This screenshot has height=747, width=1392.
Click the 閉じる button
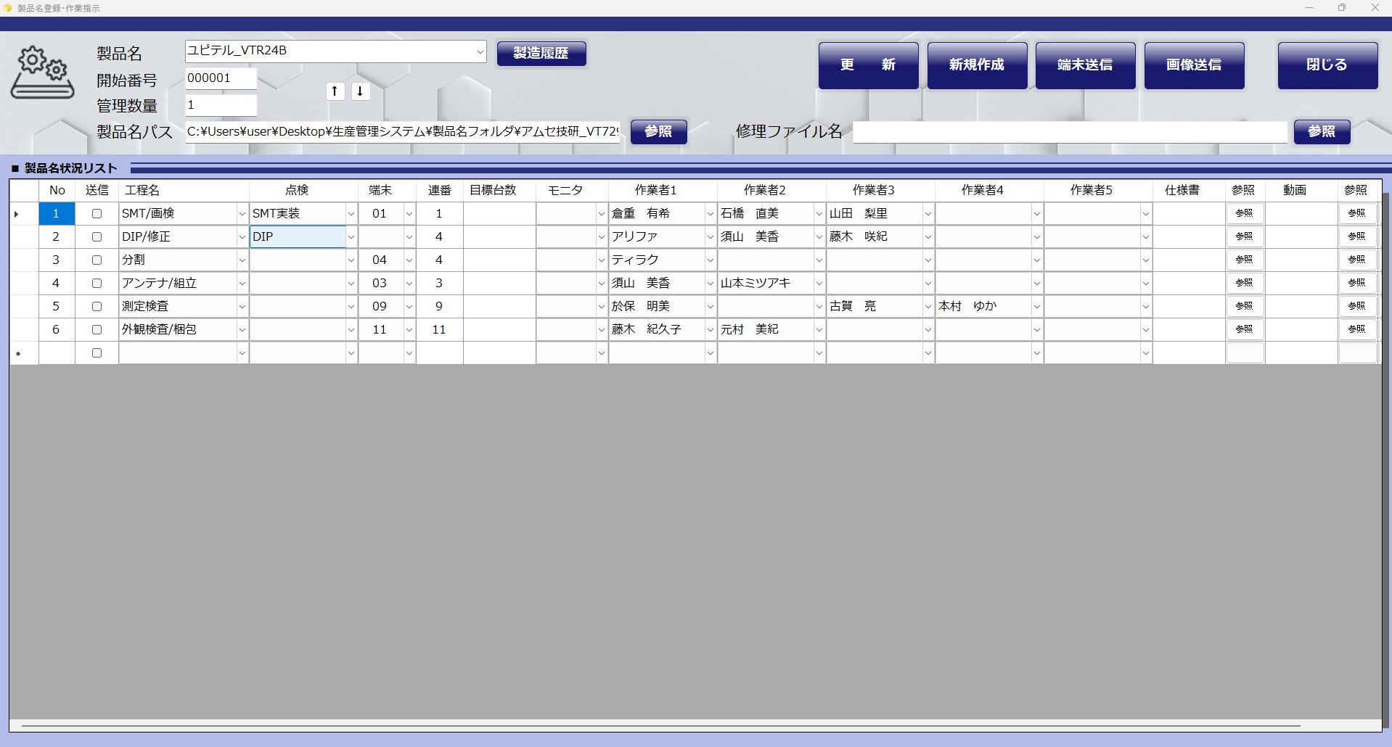pyautogui.click(x=1327, y=65)
